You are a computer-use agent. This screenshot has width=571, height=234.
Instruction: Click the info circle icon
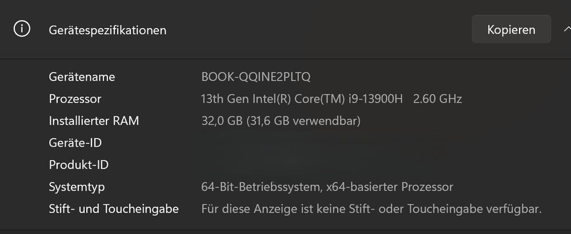tap(22, 29)
